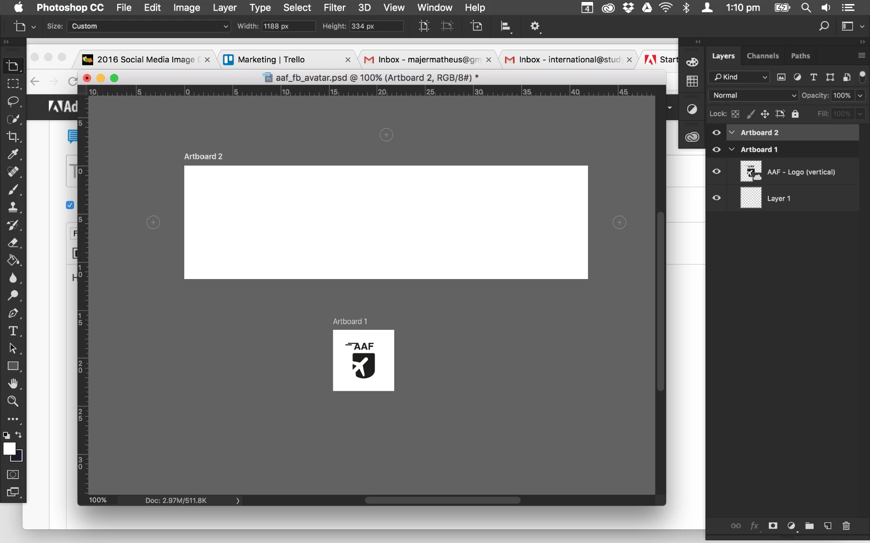Collapse the Artboard 1 group
This screenshot has width=870, height=543.
tap(732, 150)
